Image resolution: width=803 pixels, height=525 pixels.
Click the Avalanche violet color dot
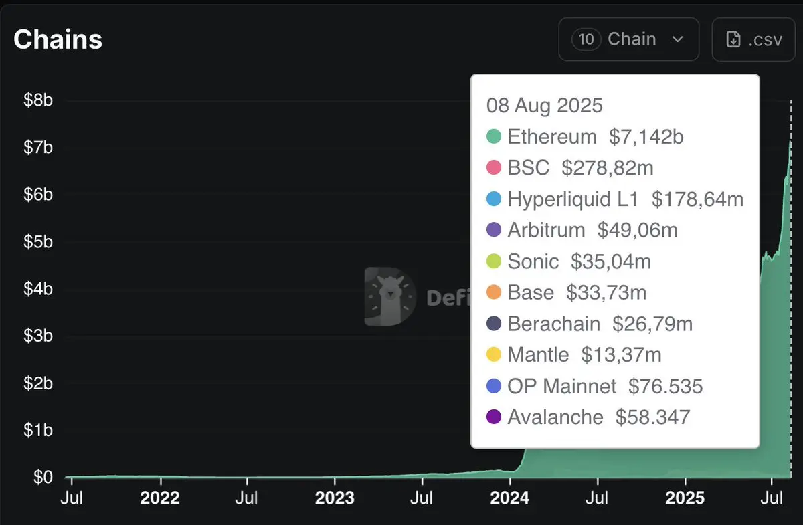pos(494,417)
